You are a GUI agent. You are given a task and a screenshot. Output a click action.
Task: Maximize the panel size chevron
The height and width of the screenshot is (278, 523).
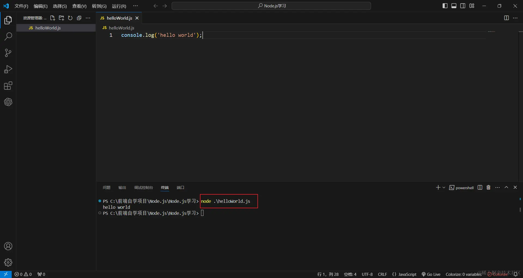click(506, 188)
